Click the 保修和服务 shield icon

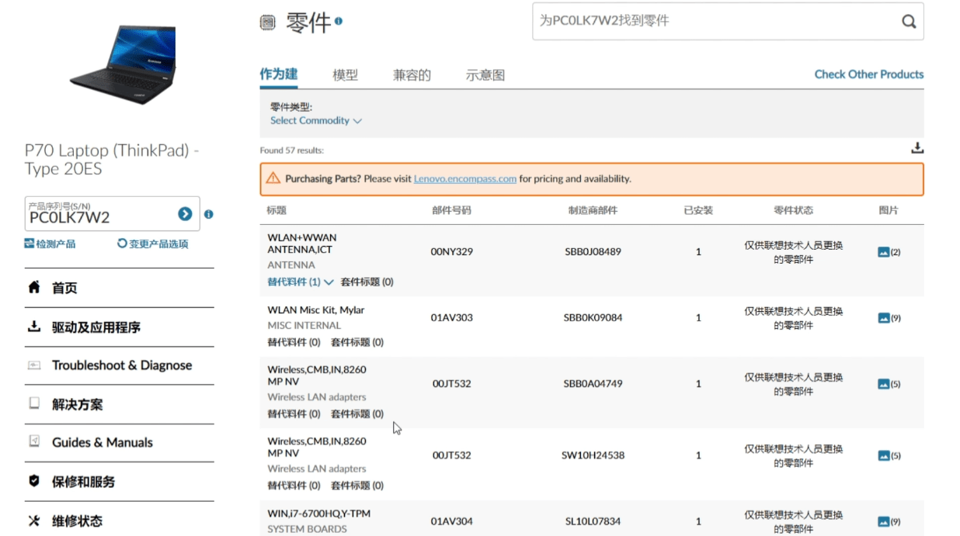pyautogui.click(x=33, y=482)
